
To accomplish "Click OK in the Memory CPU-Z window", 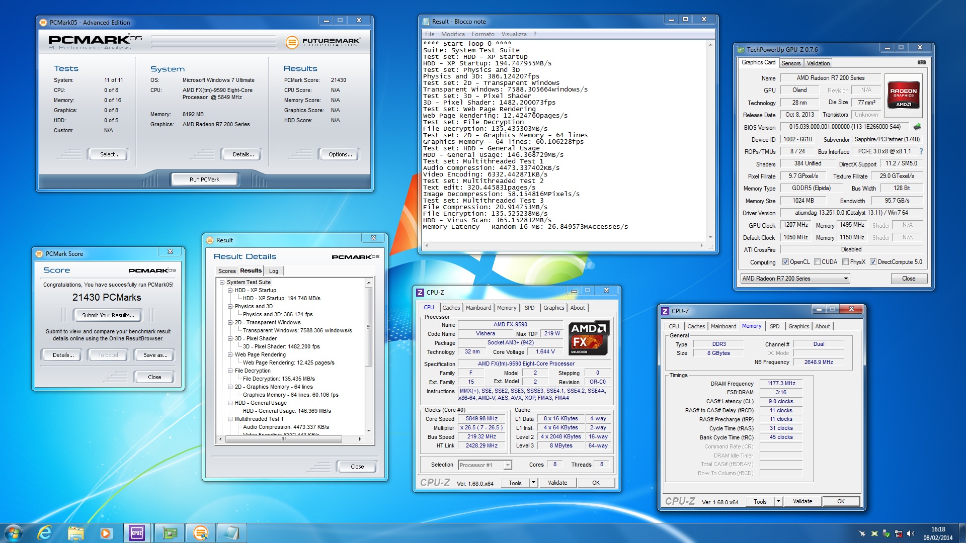I will (841, 501).
